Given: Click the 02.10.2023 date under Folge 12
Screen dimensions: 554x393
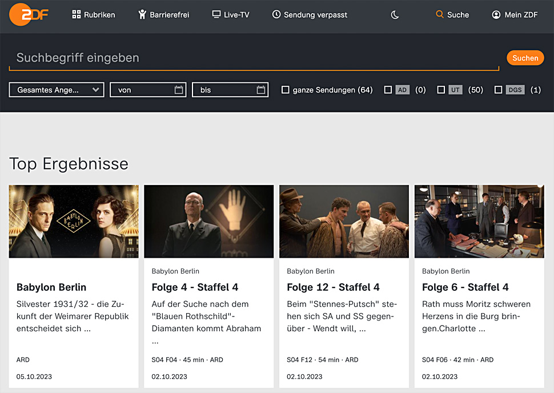Looking at the screenshot, I should click(304, 377).
